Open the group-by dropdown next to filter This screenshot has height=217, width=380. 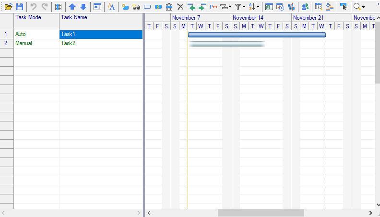pos(226,7)
